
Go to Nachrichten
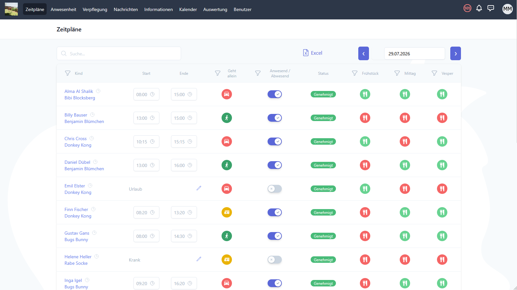tap(126, 9)
